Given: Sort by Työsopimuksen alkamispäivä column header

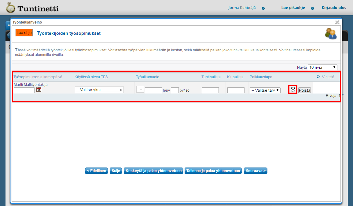Looking at the screenshot, I should (38, 77).
